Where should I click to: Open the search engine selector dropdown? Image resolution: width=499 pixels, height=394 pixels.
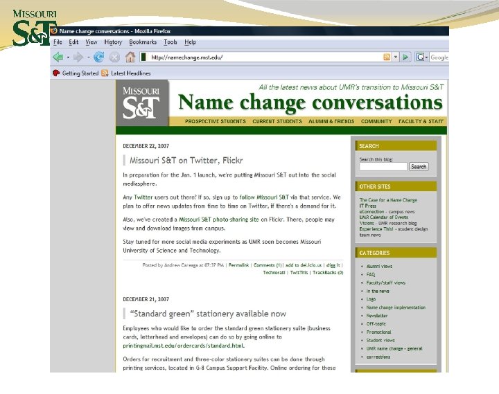426,57
